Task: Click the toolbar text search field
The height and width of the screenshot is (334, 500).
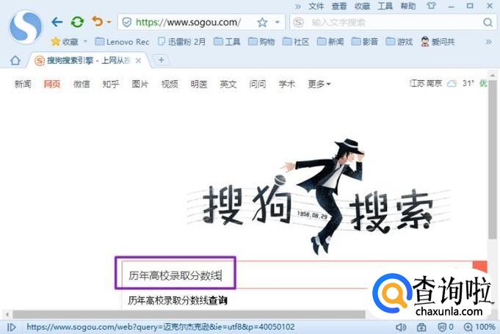Action: pyautogui.click(x=394, y=22)
